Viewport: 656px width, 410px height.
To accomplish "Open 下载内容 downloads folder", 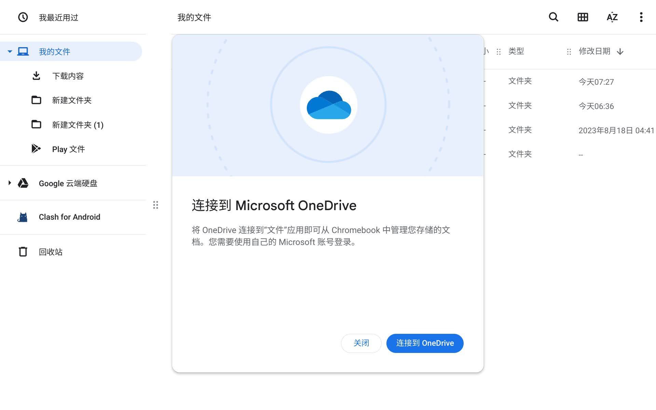I will (68, 76).
